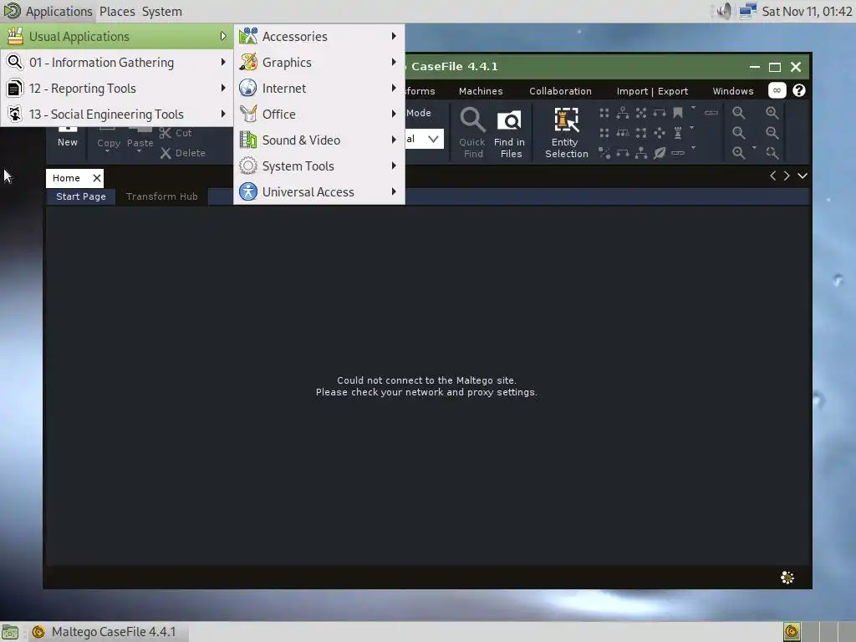Open 12 - Reporting Tools submenu
Screen dimensions: 856x642
(x=117, y=88)
